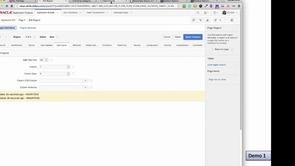Switch to the Comments tab

point(198,45)
